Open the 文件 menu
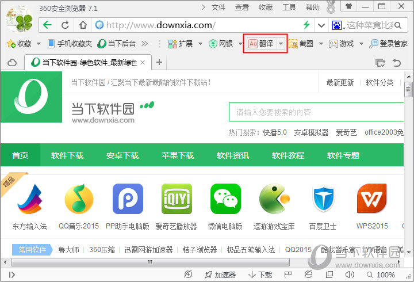Image resolution: width=414 pixels, height=282 pixels. [218, 7]
